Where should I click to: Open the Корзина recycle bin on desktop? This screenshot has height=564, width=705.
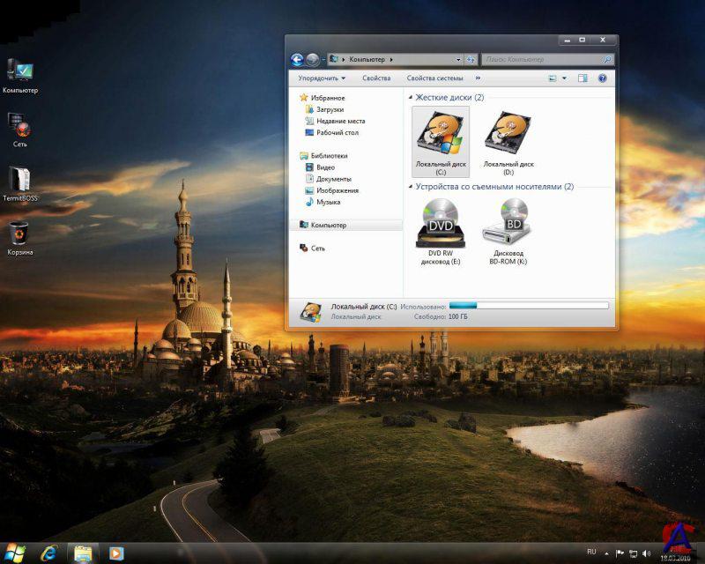[x=19, y=234]
